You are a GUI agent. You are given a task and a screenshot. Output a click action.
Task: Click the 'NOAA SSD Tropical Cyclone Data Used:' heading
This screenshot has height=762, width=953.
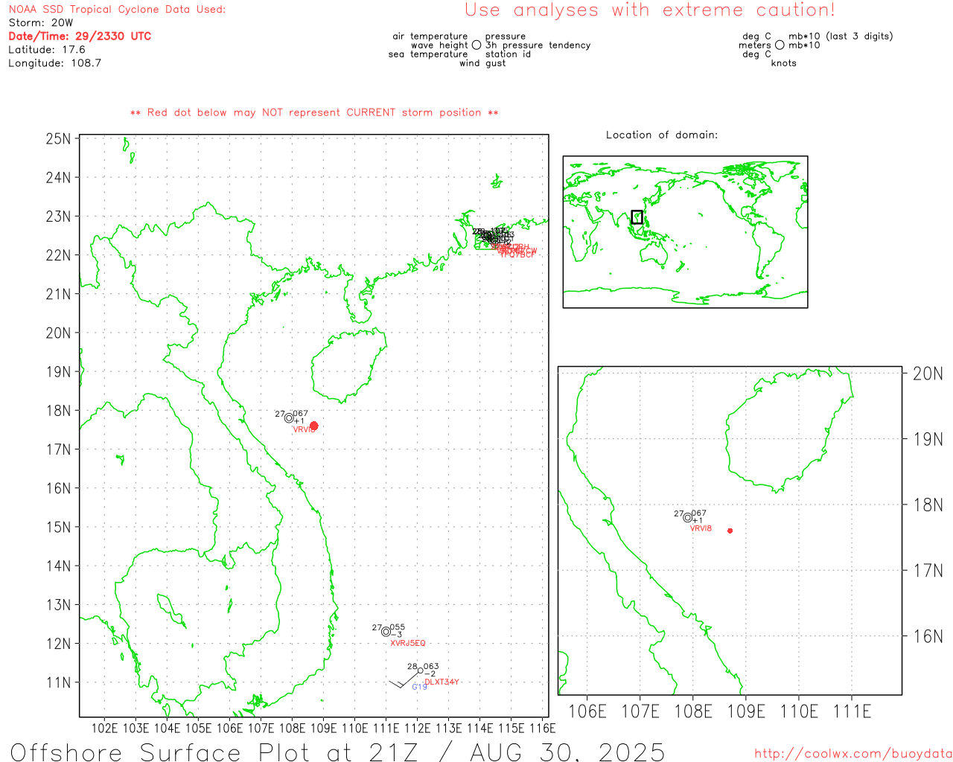(117, 10)
